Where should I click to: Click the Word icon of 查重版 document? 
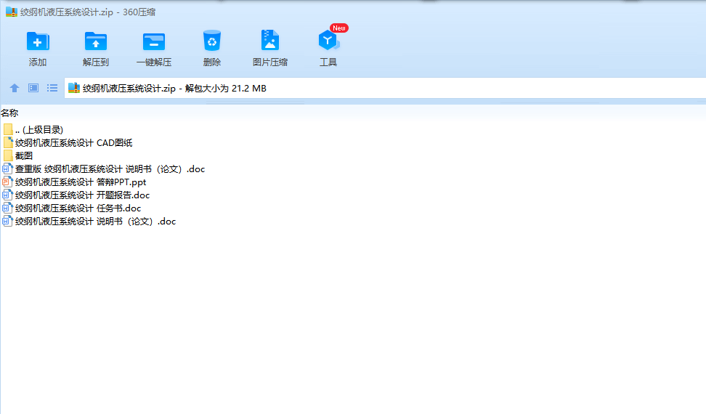tap(7, 169)
